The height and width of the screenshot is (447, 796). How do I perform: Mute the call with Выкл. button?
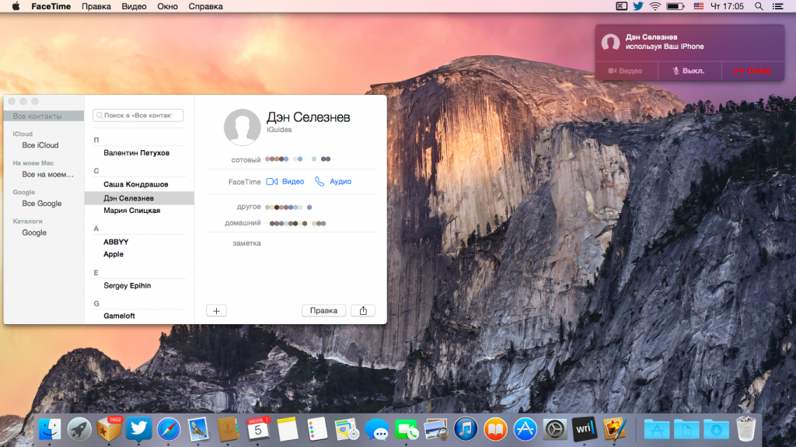pos(690,71)
